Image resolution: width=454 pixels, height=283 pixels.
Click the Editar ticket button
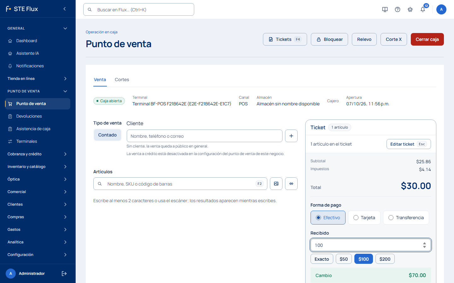409,144
